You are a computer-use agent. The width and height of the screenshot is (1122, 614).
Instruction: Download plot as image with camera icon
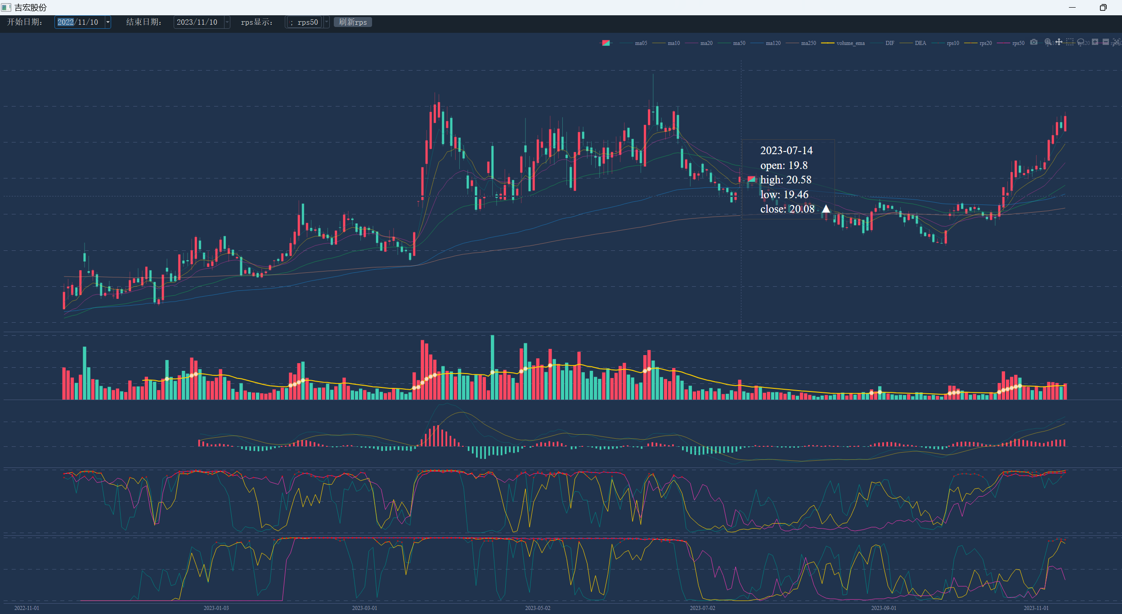coord(1034,42)
